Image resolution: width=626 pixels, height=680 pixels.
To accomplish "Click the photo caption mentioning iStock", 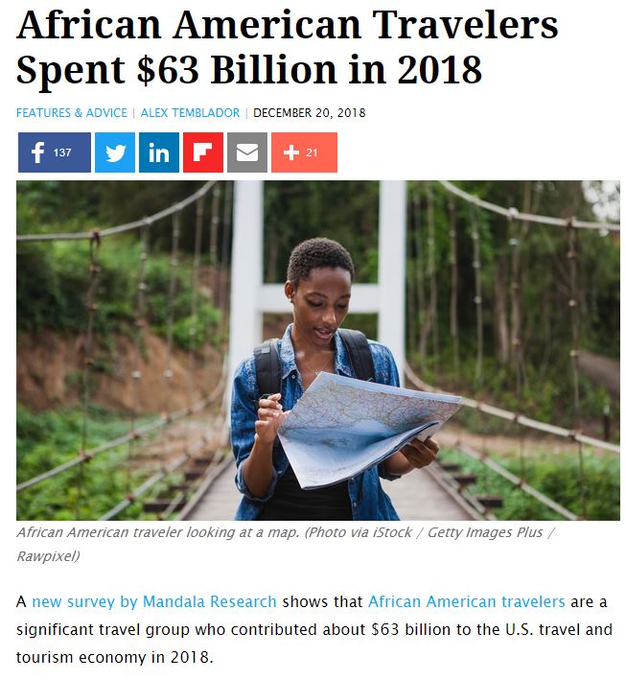I will [286, 544].
